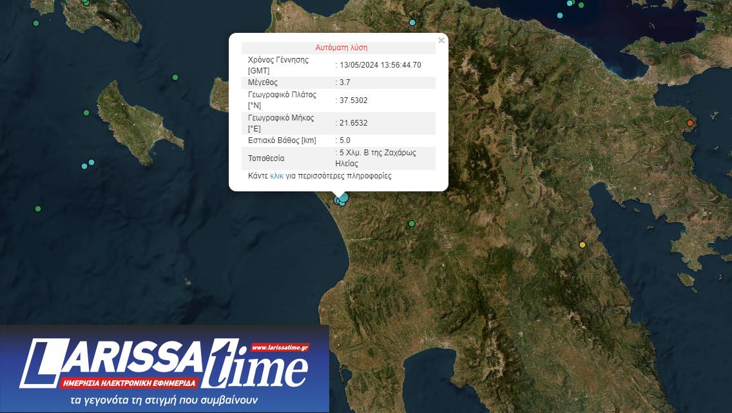Screen dimensions: 732x413
Task: Click the blue 'κλικ' link for more information
Action: point(276,176)
